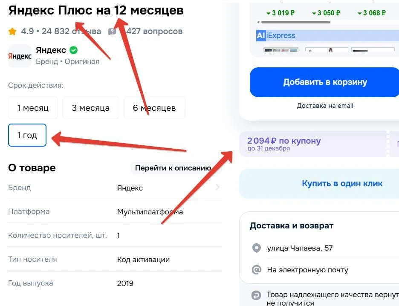Add item with Добавить в корзину button
The image size is (399, 306).
(325, 82)
